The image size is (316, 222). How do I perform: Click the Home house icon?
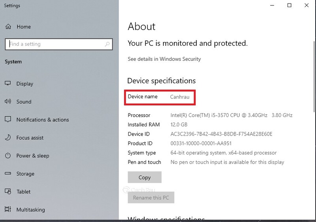tap(8, 26)
